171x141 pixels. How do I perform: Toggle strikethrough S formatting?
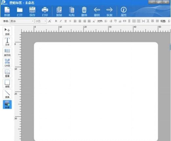pyautogui.click(x=70, y=21)
